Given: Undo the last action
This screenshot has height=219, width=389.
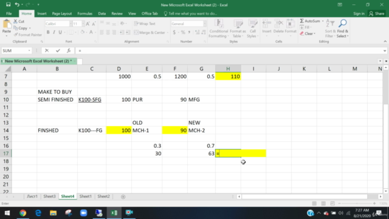Looking at the screenshot, I should point(17,4).
